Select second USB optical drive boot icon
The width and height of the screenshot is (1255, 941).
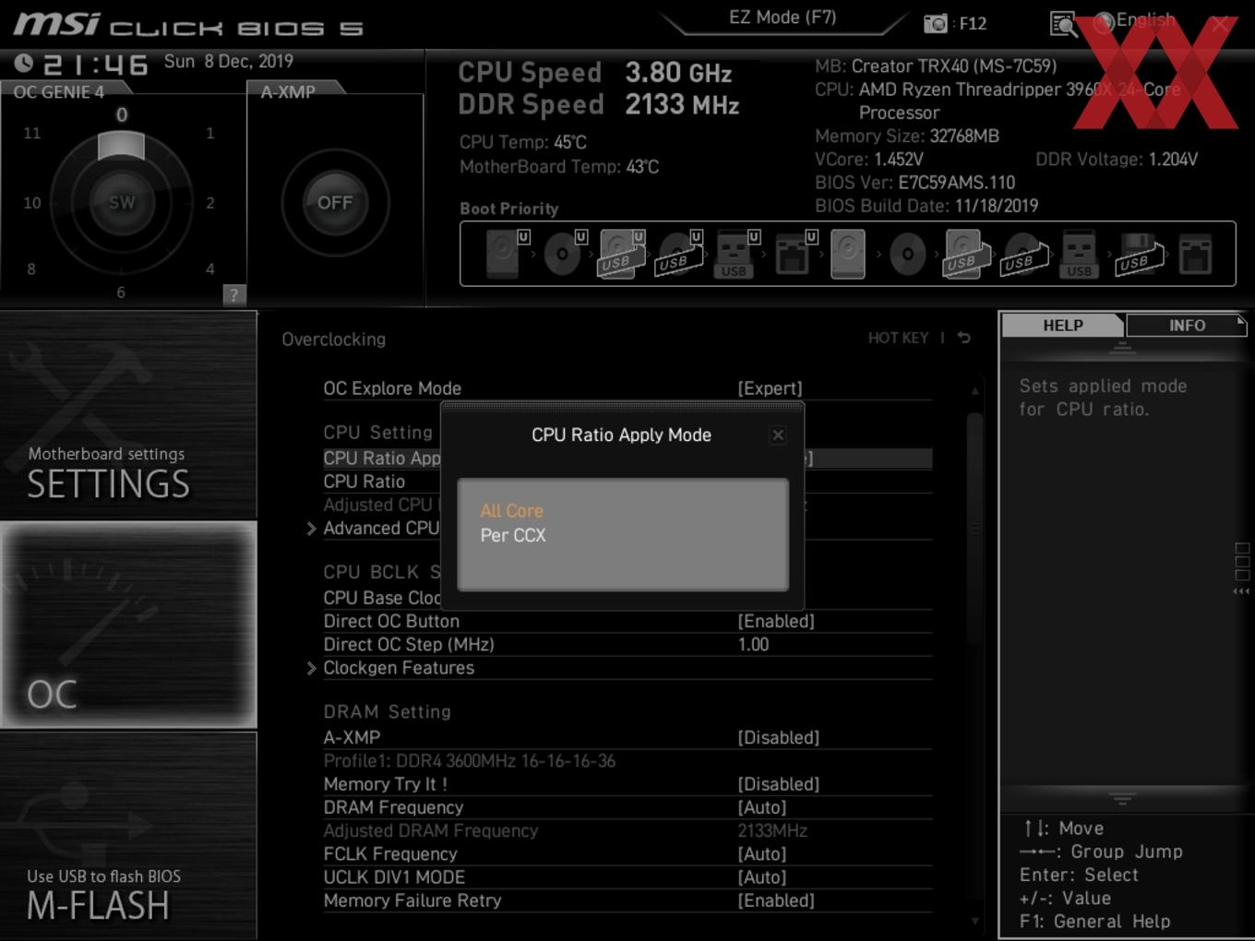pos(1023,256)
